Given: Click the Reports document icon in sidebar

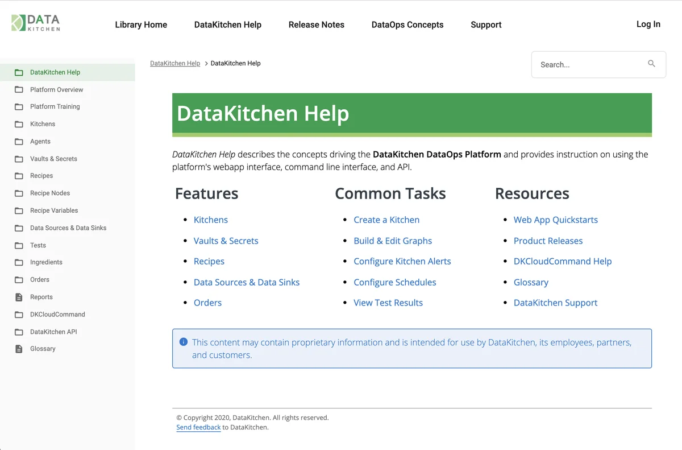Looking at the screenshot, I should point(19,297).
